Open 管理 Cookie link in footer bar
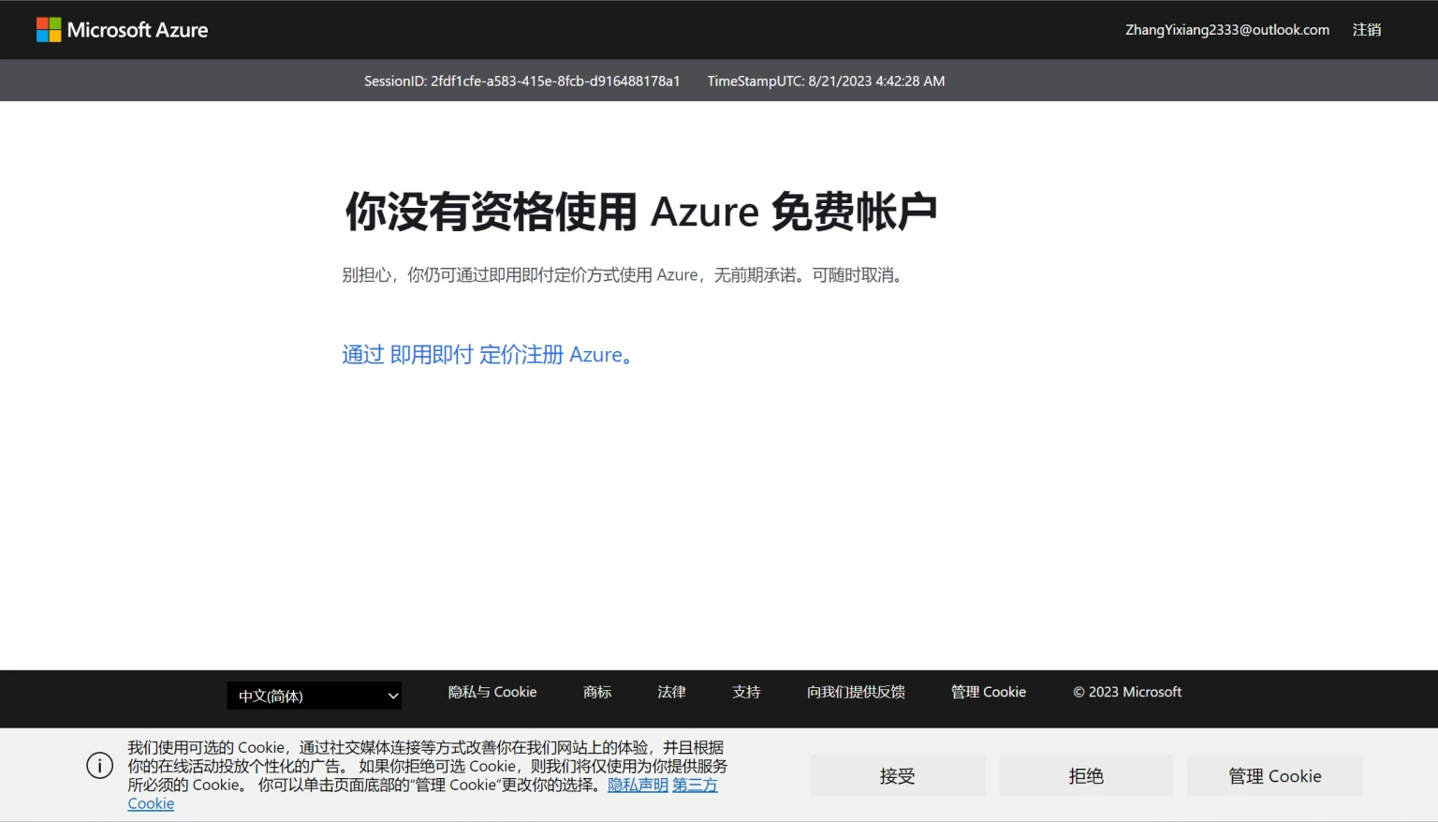Image resolution: width=1438 pixels, height=822 pixels. (x=989, y=692)
